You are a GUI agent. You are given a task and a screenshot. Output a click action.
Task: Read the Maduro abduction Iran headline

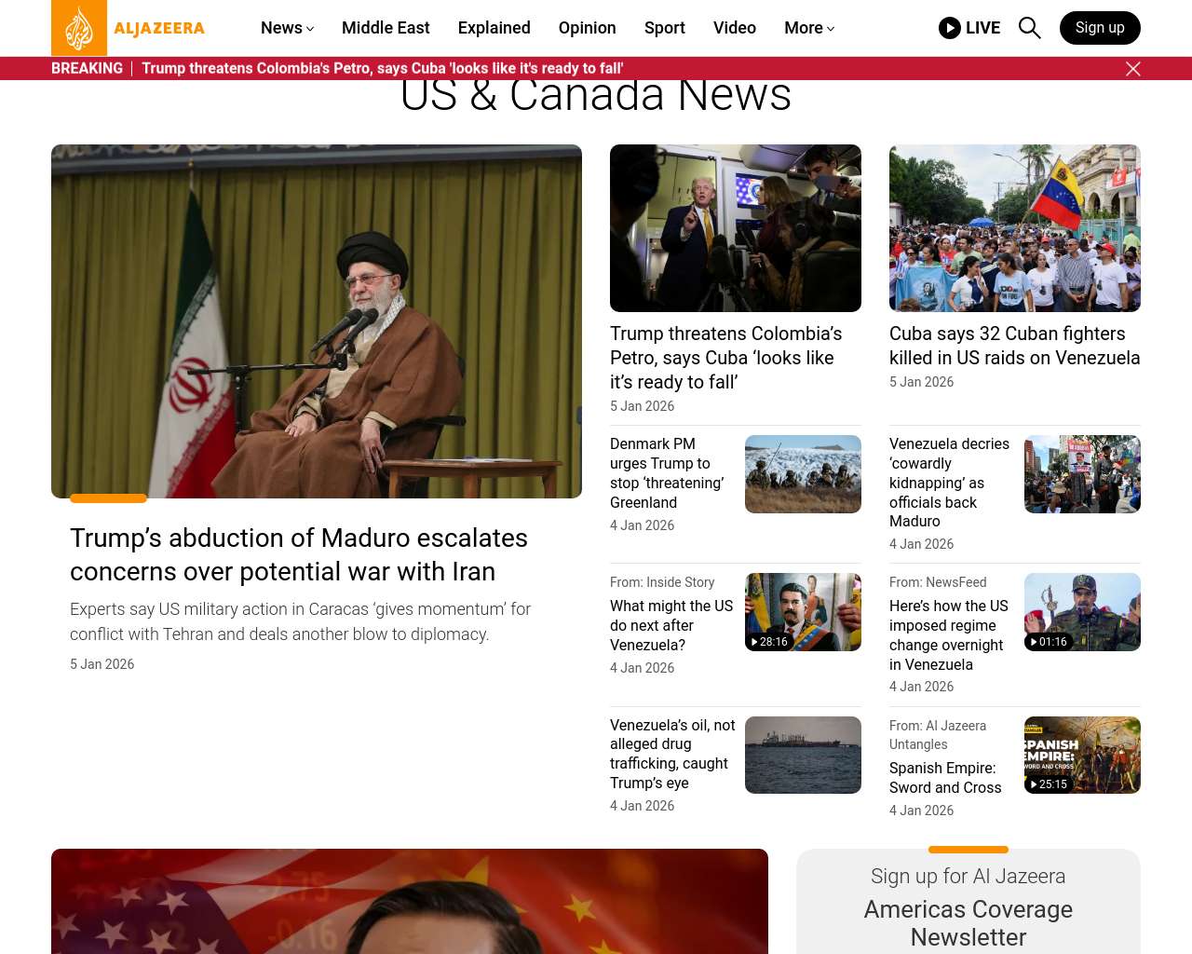point(299,554)
